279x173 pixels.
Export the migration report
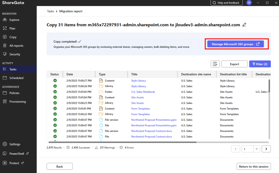234,64
